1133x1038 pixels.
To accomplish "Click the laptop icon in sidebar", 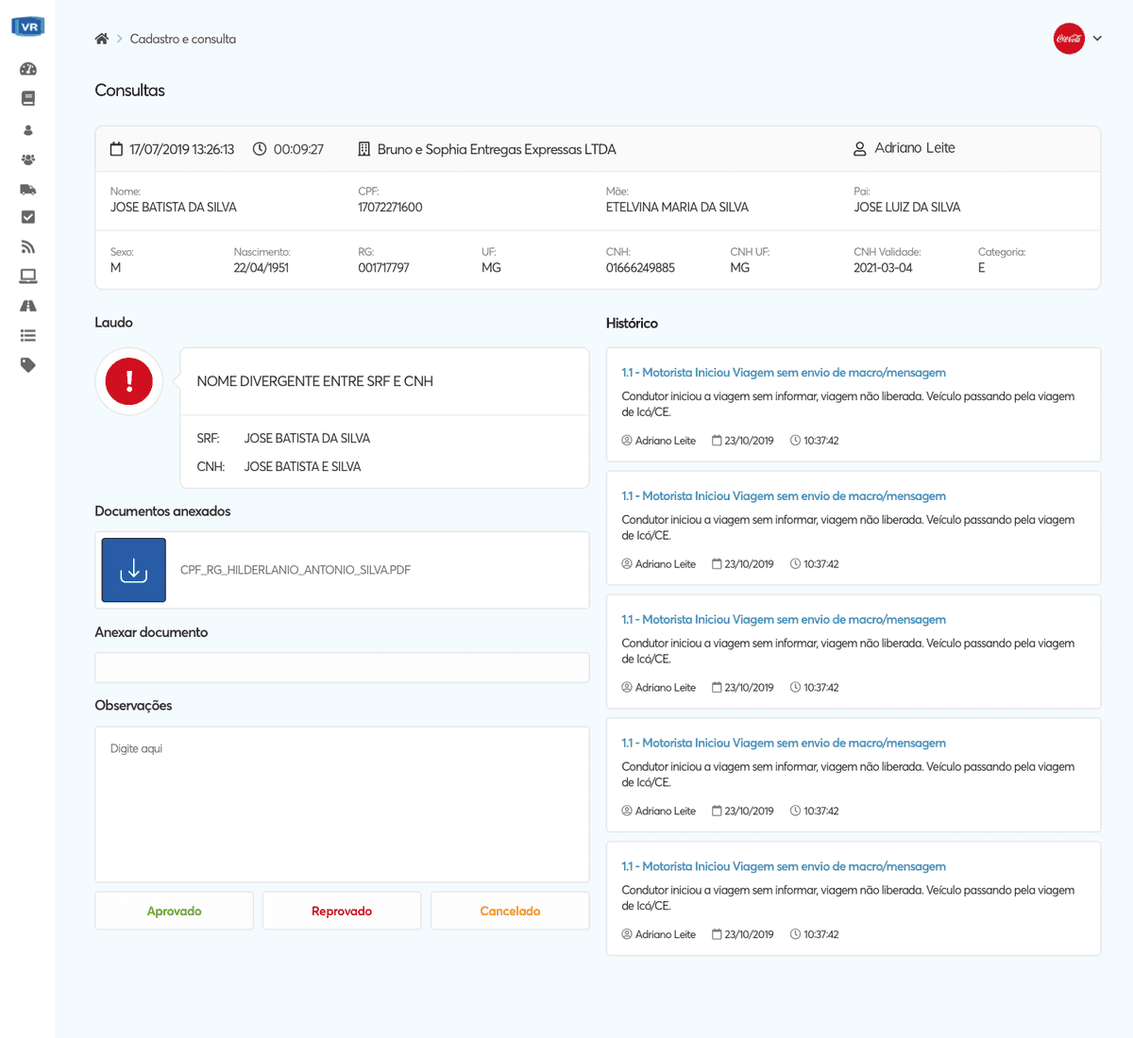I will coord(27,276).
